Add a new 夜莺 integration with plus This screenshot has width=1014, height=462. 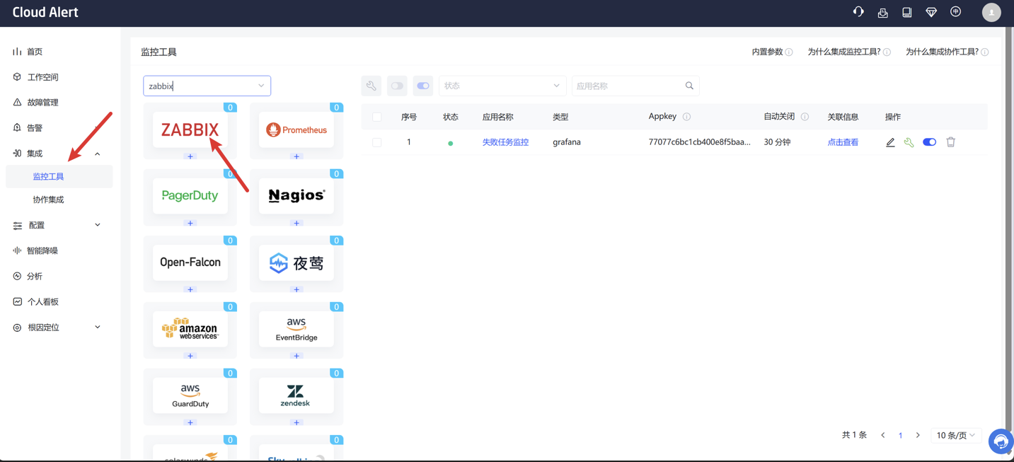296,289
